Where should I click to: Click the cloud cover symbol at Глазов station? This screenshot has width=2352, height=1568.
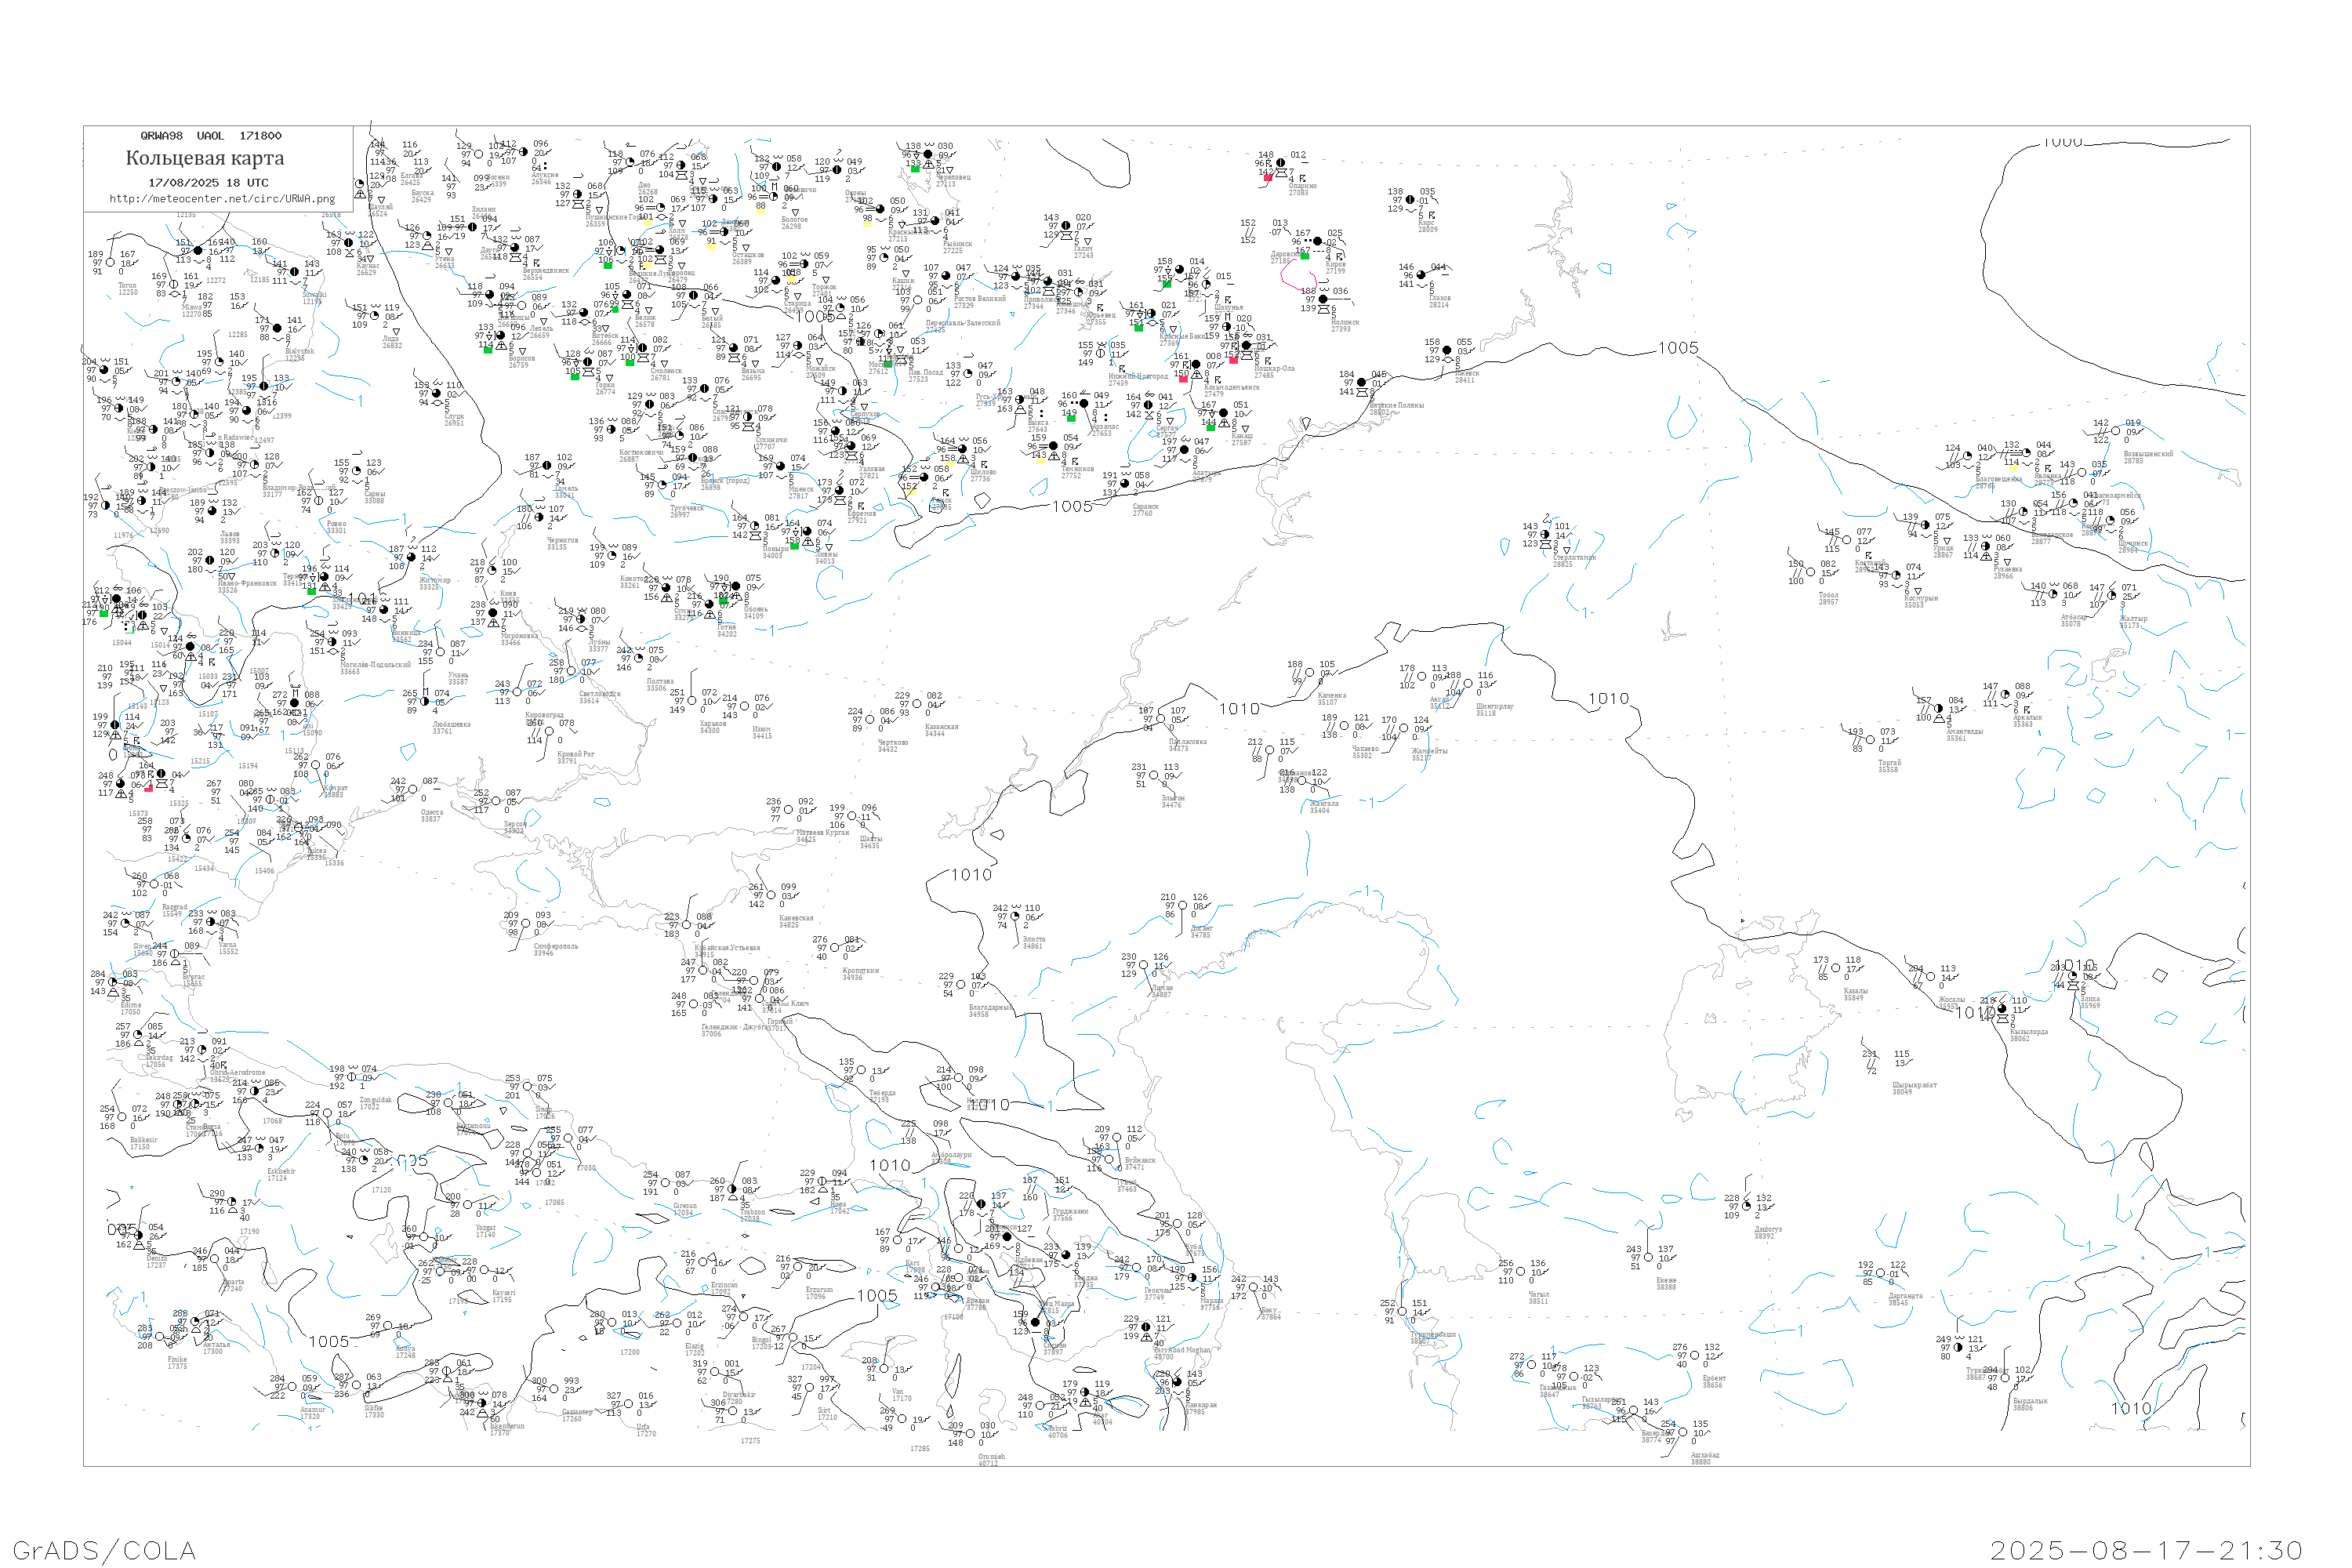pos(1421,275)
